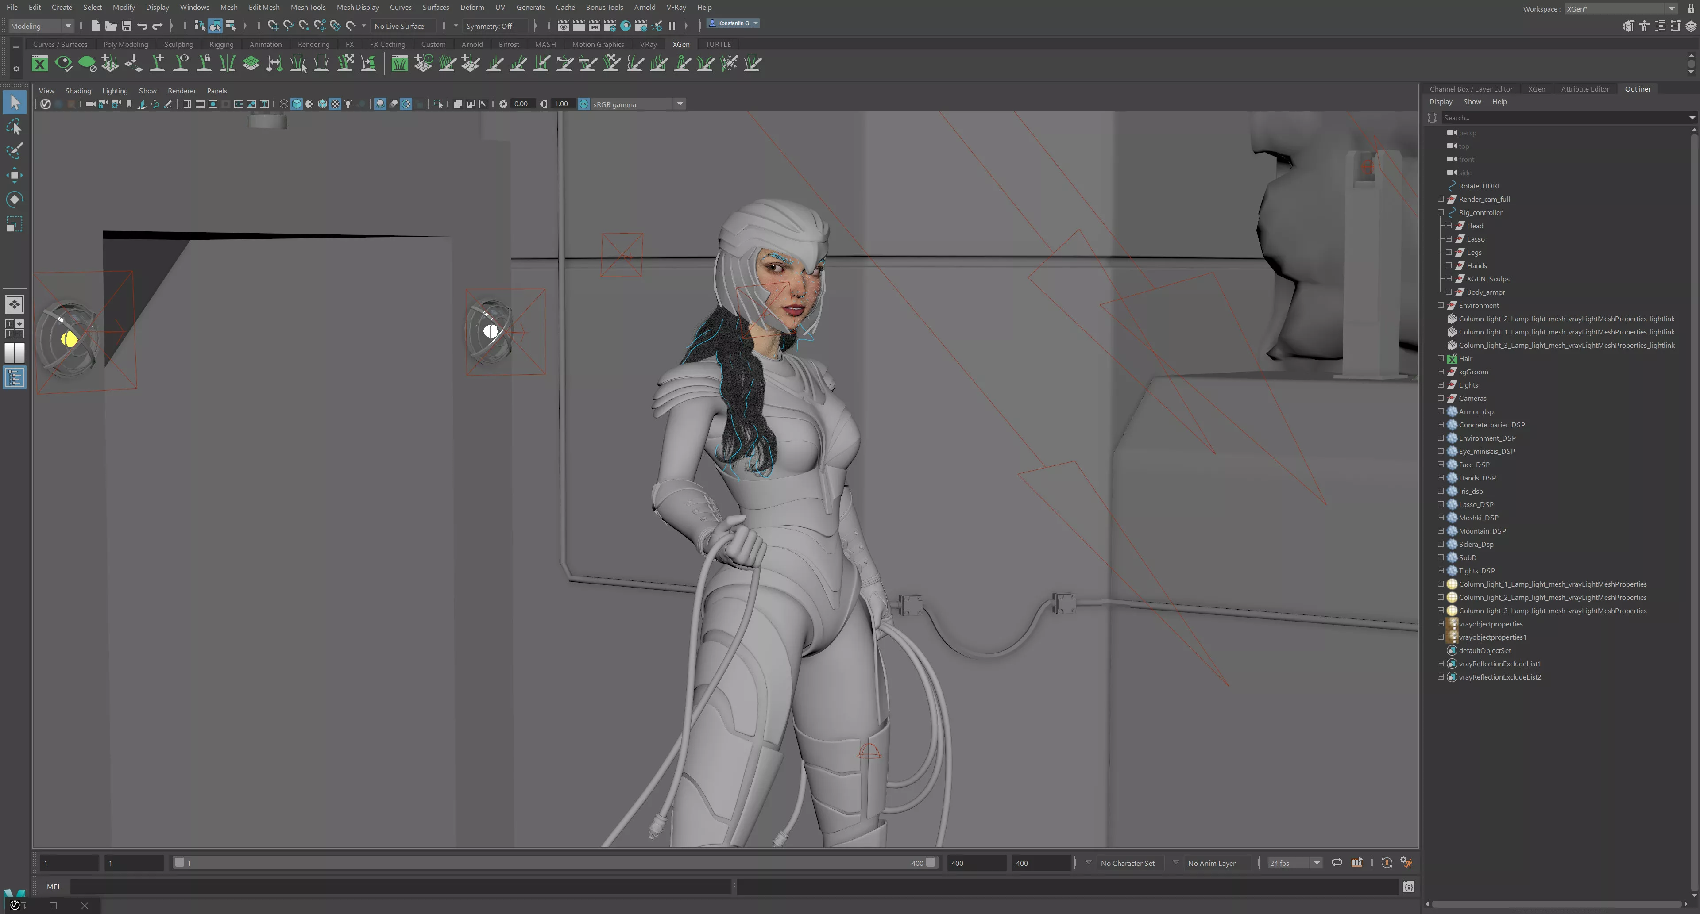
Task: Expand the Hair node in Outliner
Action: [x=1441, y=359]
